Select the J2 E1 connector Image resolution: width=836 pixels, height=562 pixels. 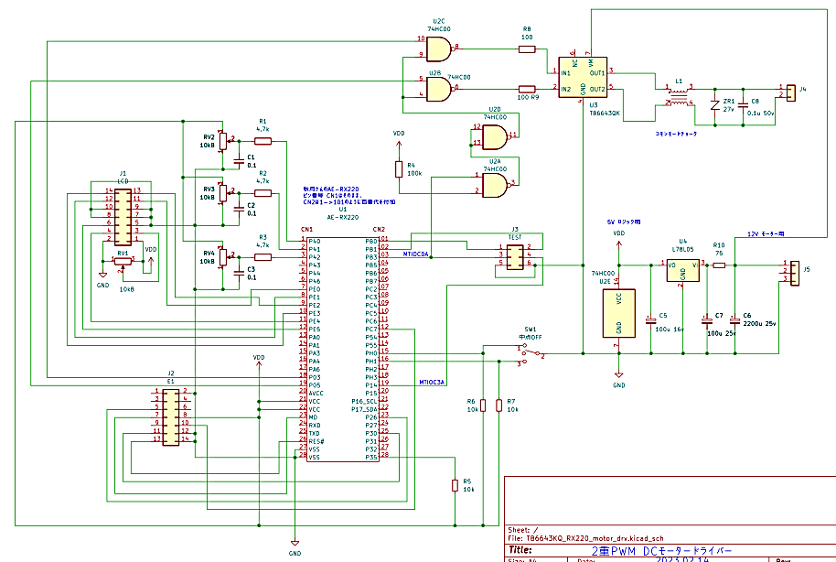click(x=170, y=416)
